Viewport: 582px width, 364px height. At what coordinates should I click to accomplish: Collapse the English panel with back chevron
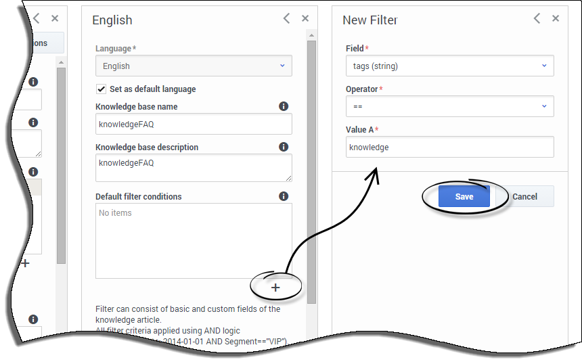click(286, 19)
